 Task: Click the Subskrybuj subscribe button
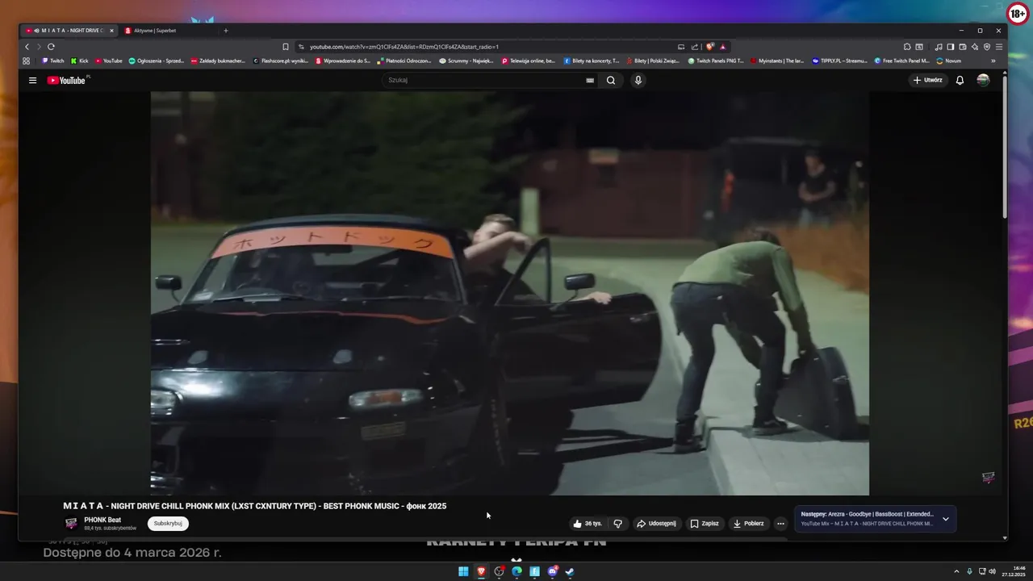pyautogui.click(x=168, y=524)
